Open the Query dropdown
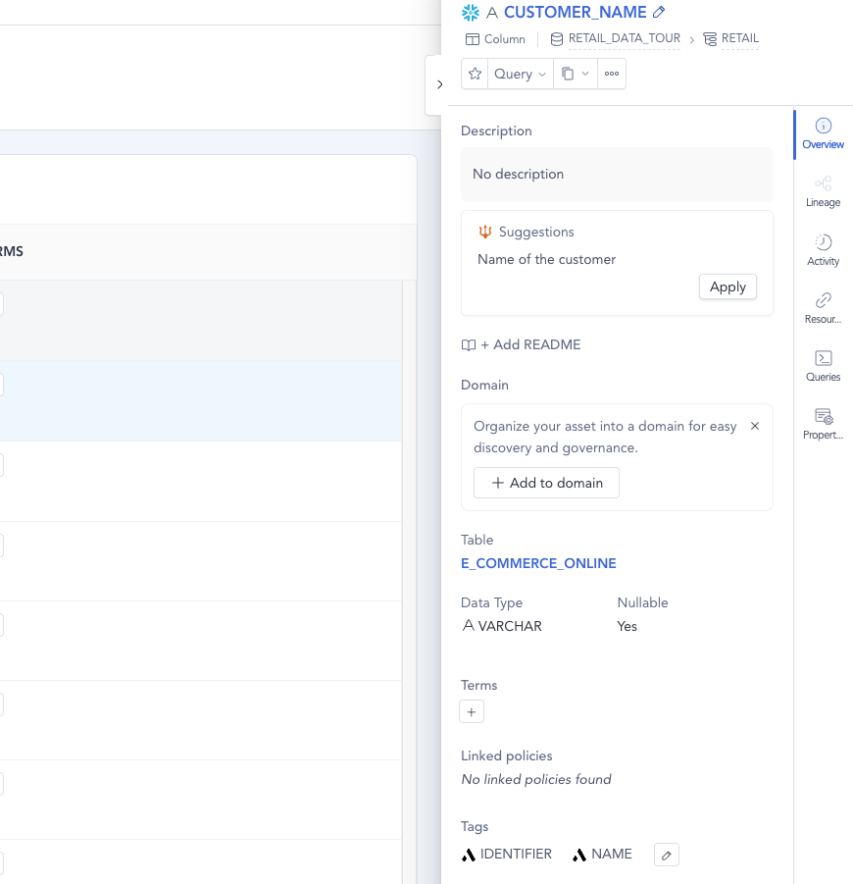 (520, 74)
